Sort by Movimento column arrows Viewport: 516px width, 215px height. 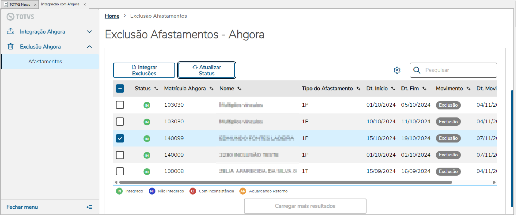coord(468,89)
